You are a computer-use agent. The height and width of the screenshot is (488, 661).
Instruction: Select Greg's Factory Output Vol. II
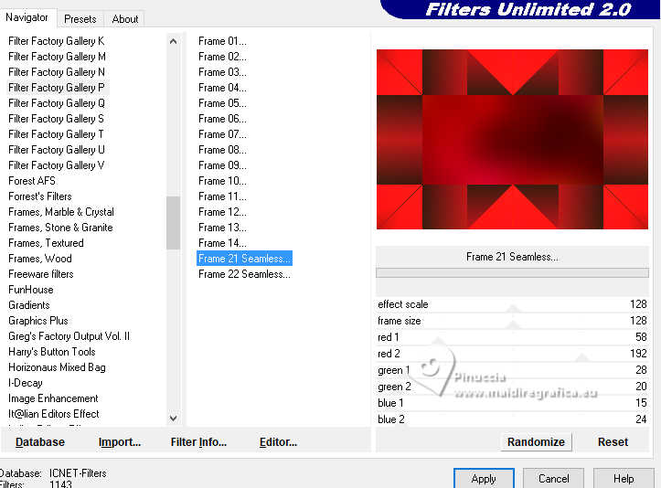[x=69, y=336]
